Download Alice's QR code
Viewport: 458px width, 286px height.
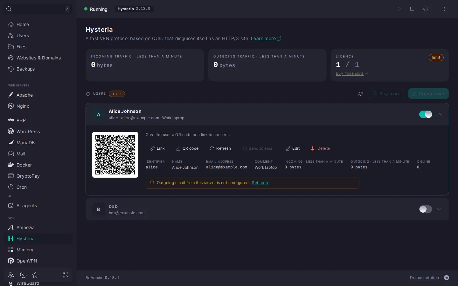(x=187, y=148)
